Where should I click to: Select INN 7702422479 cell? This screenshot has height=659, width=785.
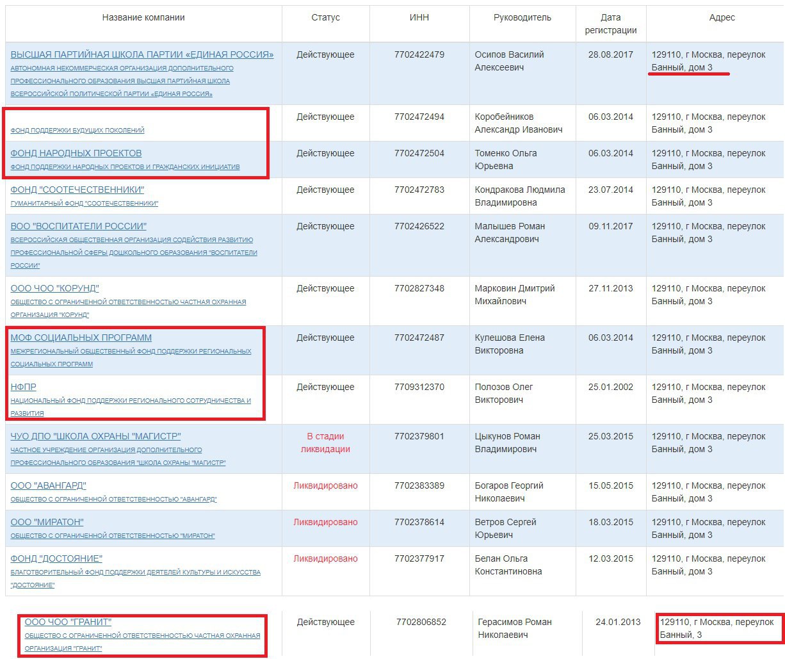pos(419,54)
